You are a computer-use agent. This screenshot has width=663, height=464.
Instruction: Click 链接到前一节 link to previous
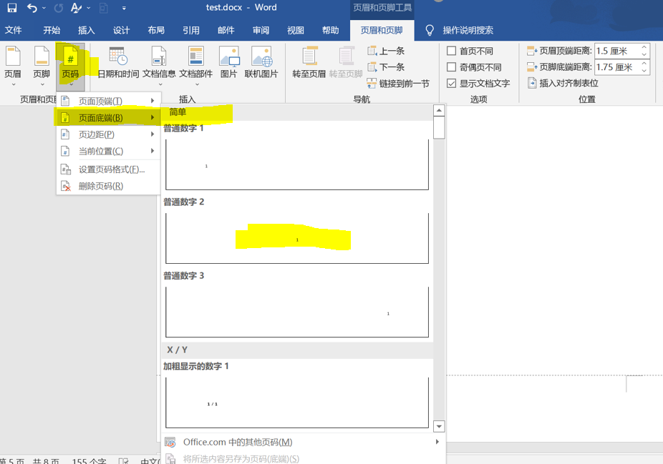pyautogui.click(x=398, y=84)
